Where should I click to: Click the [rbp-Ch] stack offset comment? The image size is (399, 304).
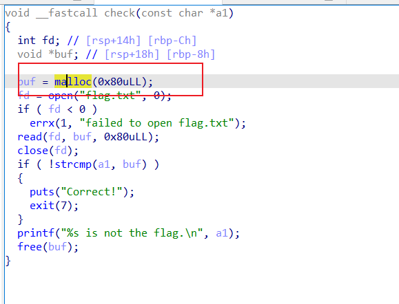point(172,41)
